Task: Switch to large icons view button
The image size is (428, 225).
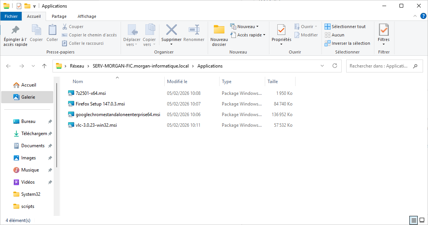Action: [x=422, y=220]
